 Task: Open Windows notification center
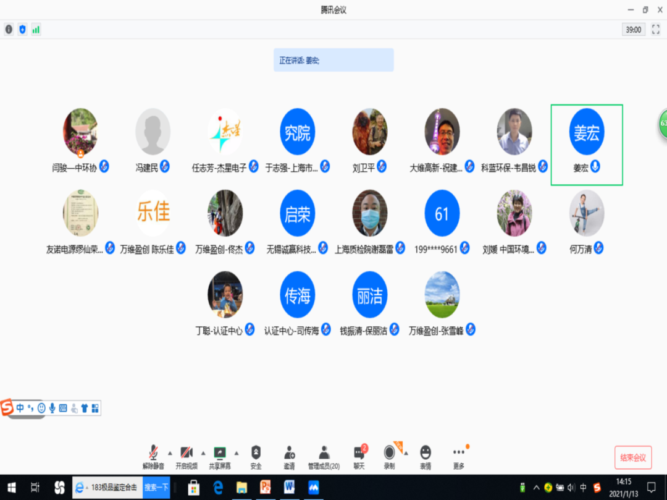click(652, 488)
